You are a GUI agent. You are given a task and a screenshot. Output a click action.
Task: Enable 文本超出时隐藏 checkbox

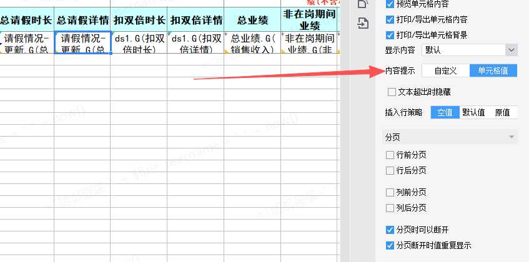392,92
